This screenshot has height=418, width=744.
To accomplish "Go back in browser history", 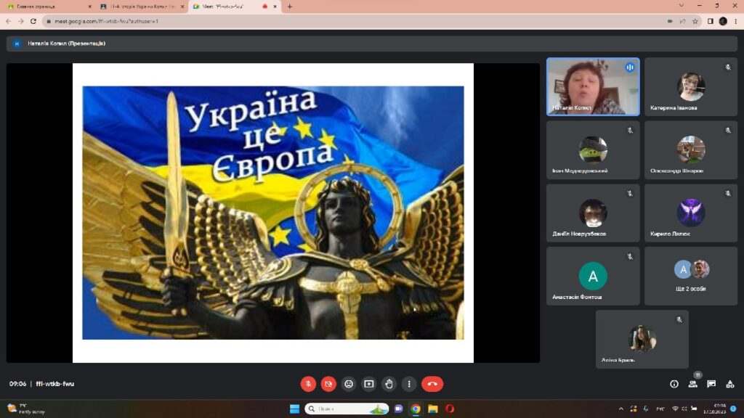I will (x=9, y=21).
